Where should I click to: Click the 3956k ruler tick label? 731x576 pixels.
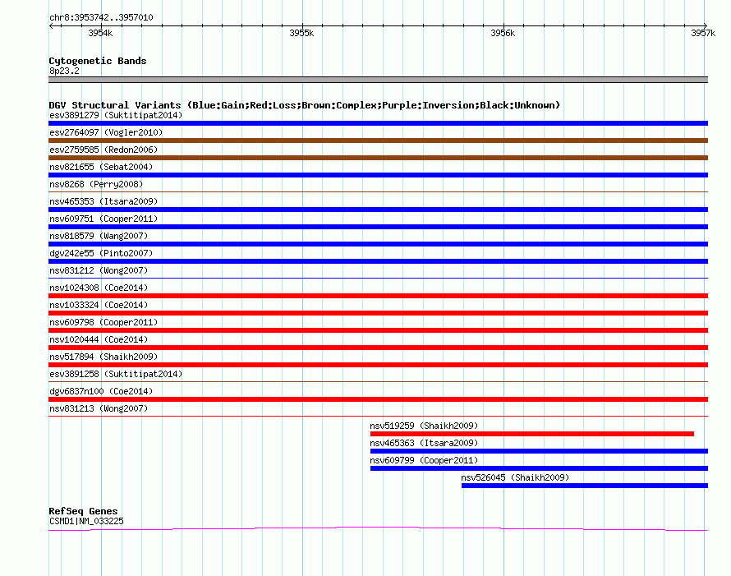[503, 33]
